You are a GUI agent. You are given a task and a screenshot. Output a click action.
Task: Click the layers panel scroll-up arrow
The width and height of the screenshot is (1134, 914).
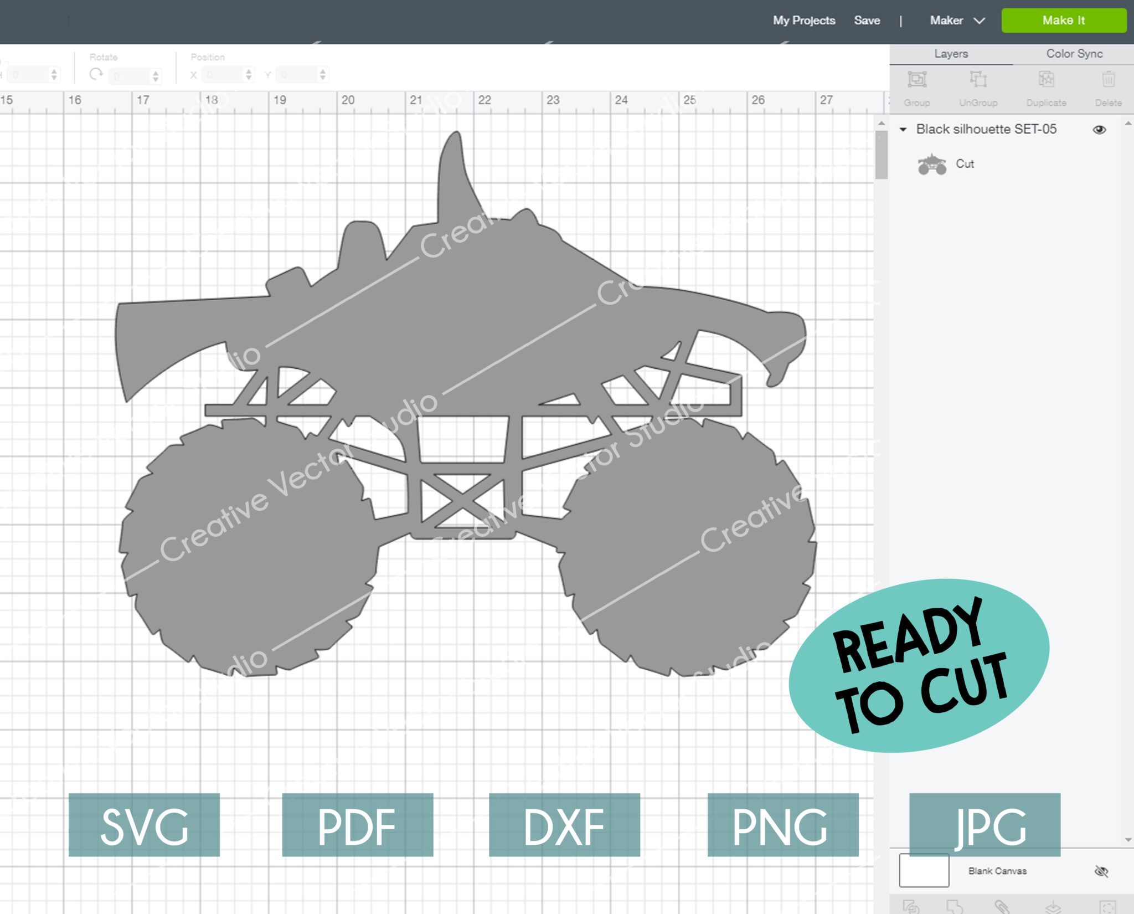pyautogui.click(x=1128, y=123)
